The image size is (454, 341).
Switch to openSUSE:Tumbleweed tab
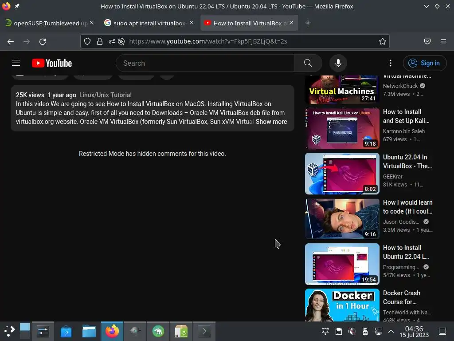click(x=51, y=23)
